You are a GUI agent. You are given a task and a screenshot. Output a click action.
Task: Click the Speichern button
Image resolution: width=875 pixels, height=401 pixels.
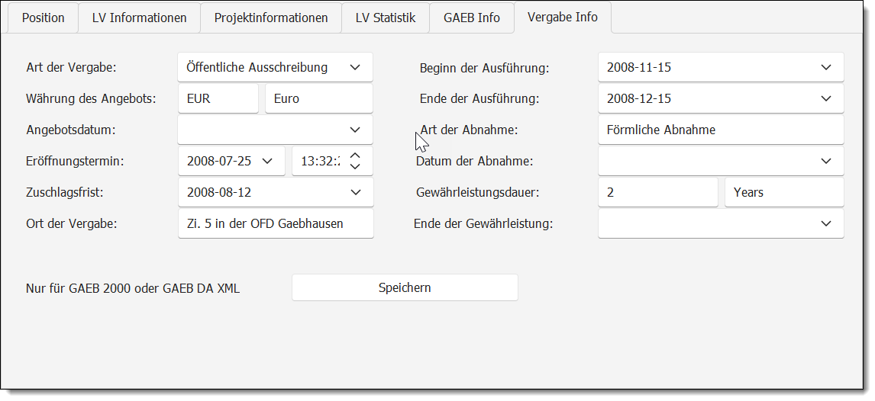(x=405, y=287)
